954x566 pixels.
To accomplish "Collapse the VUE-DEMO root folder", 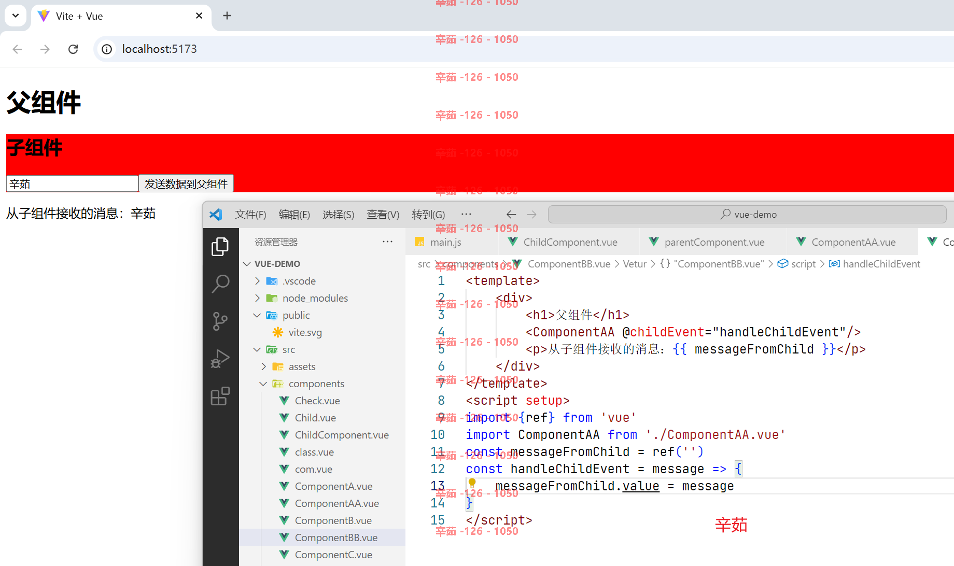I will tap(247, 264).
